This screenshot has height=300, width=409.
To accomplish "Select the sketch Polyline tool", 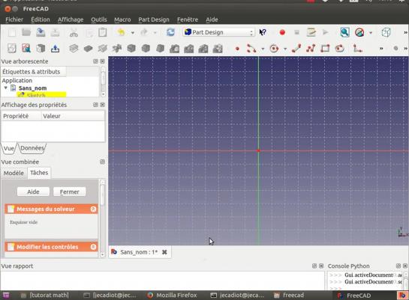I will tap(311, 49).
